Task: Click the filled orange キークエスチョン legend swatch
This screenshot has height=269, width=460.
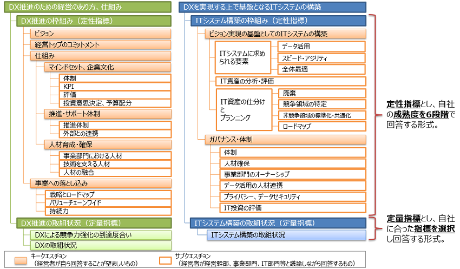Action: (x=21, y=261)
